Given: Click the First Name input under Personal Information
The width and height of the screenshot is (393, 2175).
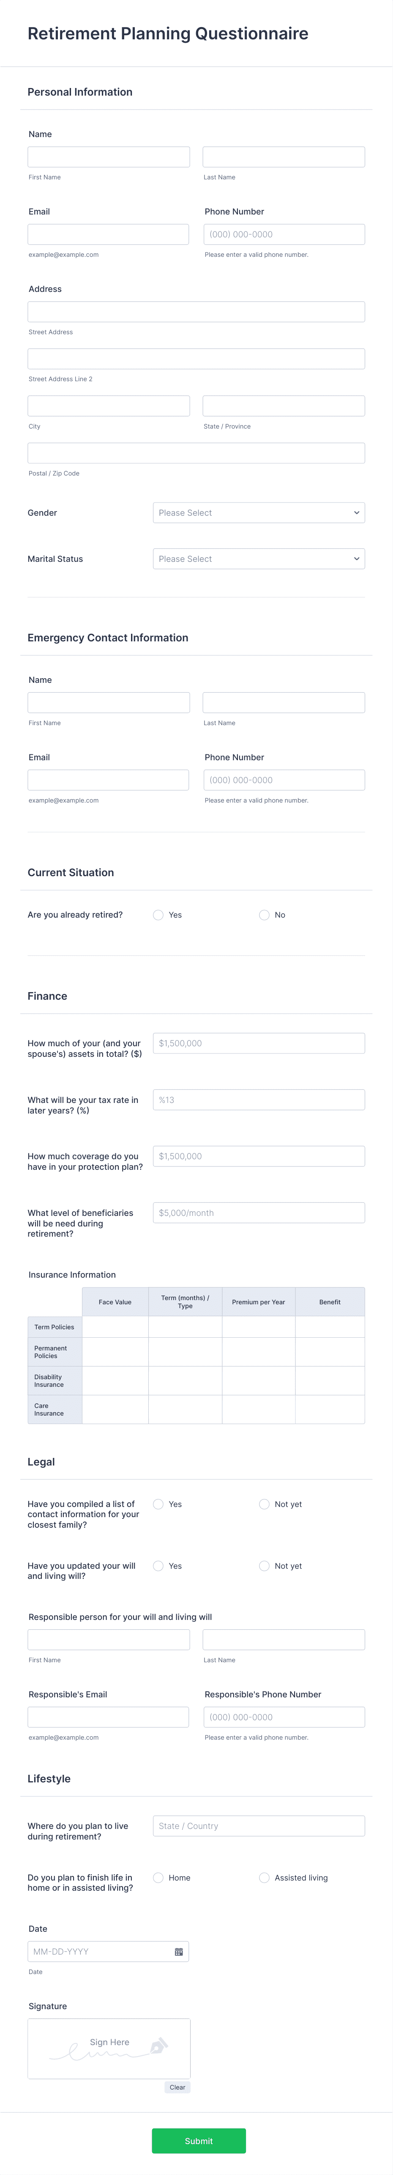Looking at the screenshot, I should click(108, 156).
